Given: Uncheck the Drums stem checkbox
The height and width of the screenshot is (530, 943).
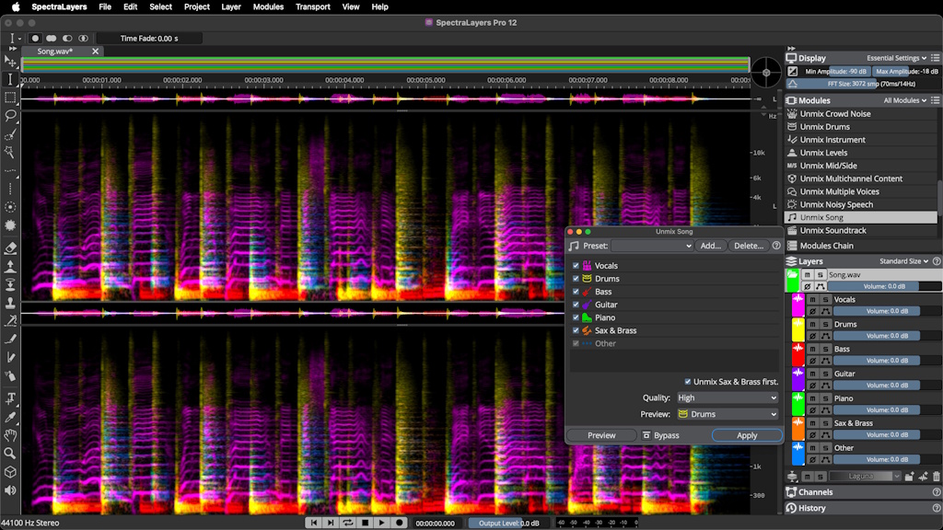Looking at the screenshot, I should (x=576, y=278).
